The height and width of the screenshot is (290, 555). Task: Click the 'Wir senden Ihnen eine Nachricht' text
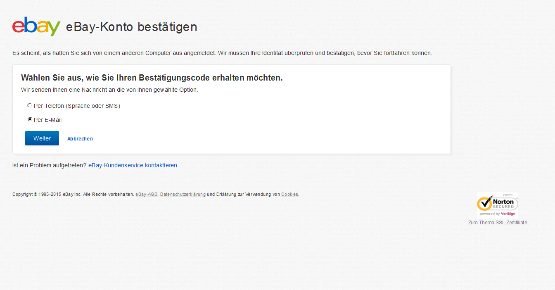coord(109,90)
